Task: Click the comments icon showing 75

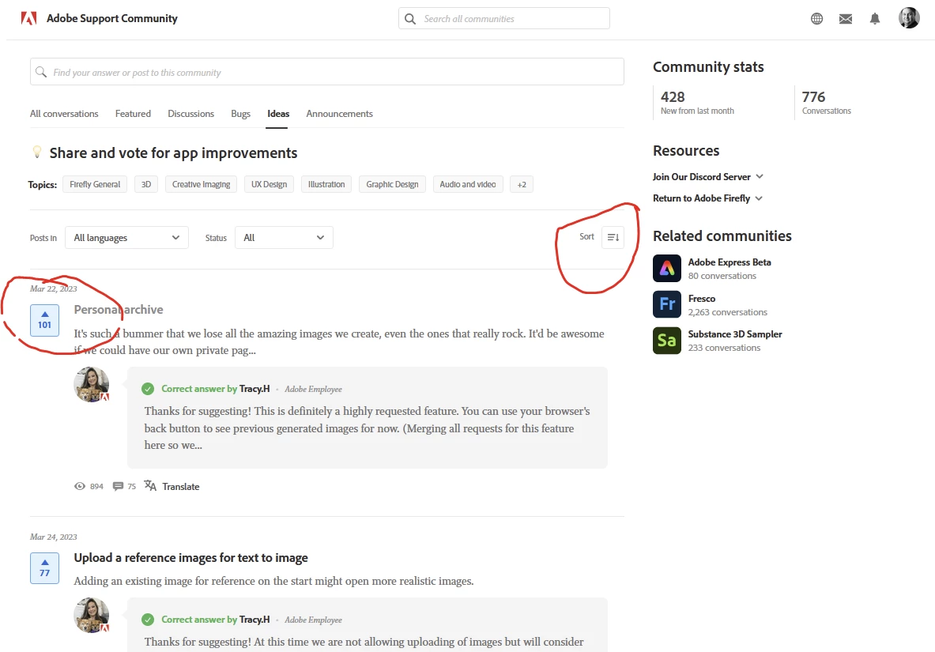Action: 118,486
